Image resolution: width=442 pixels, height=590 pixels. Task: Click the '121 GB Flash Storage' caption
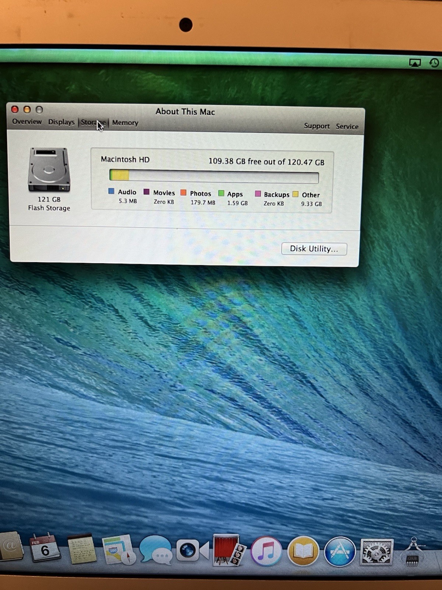(49, 204)
